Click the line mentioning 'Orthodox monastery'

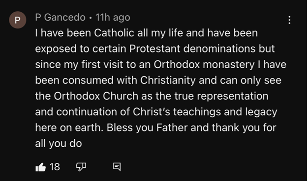click(x=161, y=64)
